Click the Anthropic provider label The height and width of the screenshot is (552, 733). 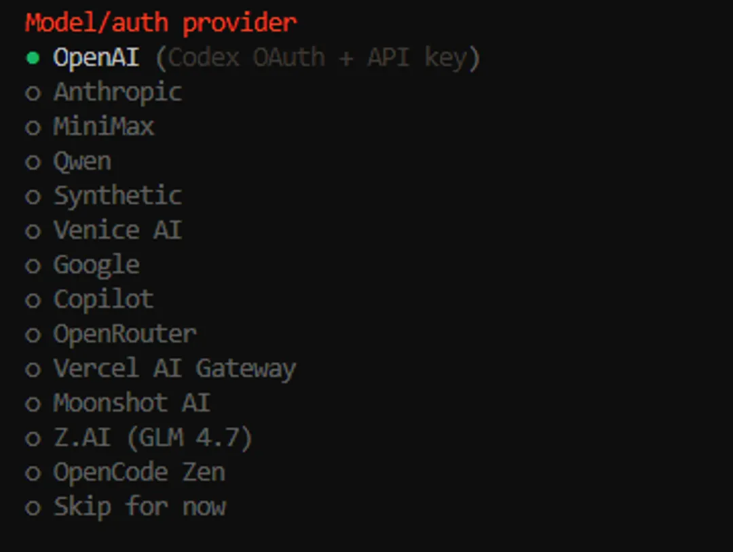[x=117, y=92]
